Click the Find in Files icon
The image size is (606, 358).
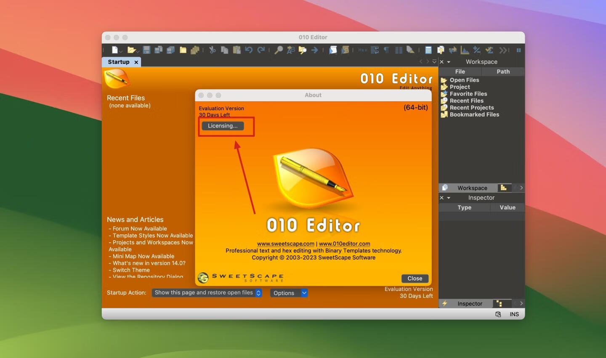point(302,50)
